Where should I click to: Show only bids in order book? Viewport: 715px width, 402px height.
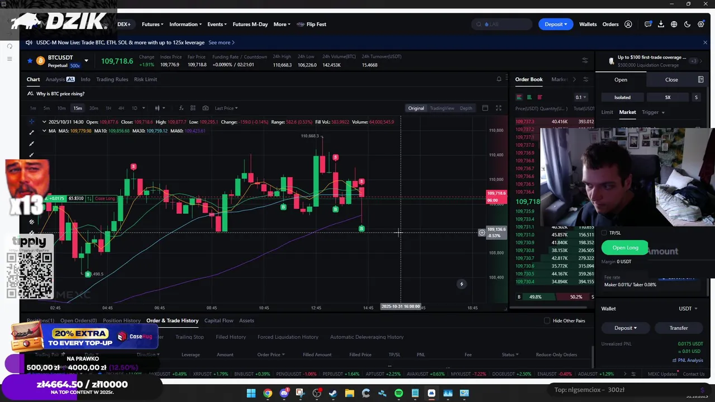[529, 98]
